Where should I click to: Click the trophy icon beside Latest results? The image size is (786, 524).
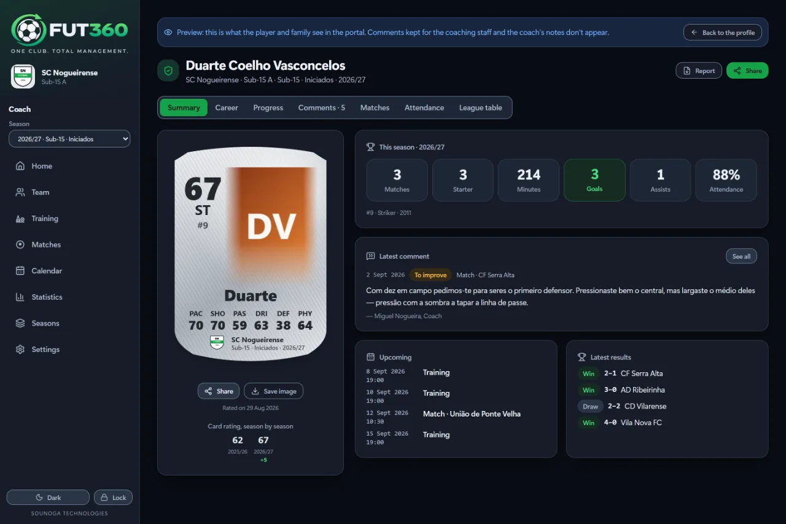(x=582, y=357)
